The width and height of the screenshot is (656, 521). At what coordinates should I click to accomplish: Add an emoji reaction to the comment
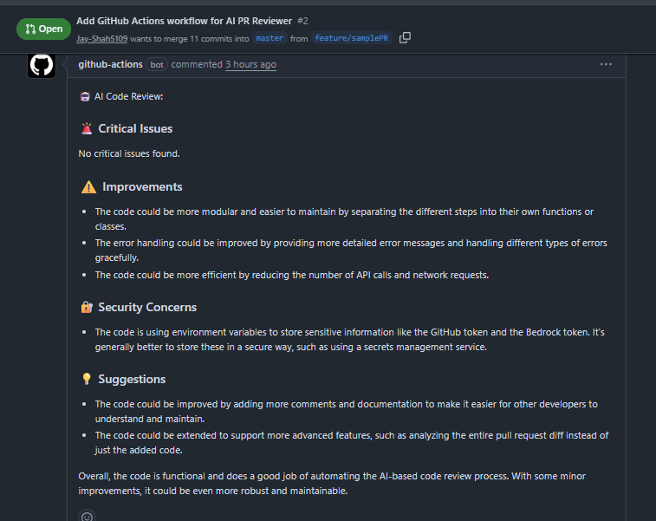87,517
